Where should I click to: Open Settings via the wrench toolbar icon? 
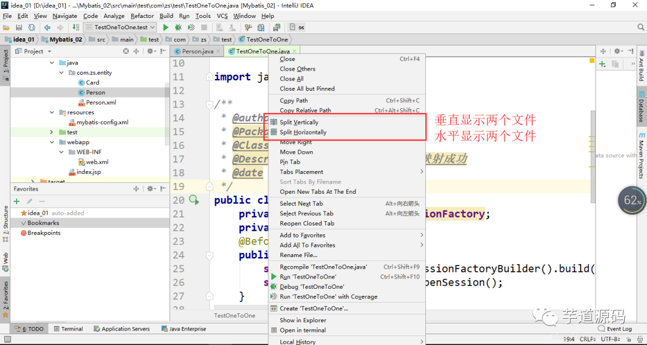[247, 27]
